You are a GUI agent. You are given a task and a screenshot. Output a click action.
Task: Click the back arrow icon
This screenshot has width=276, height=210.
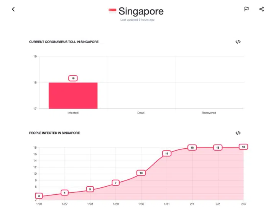[13, 9]
